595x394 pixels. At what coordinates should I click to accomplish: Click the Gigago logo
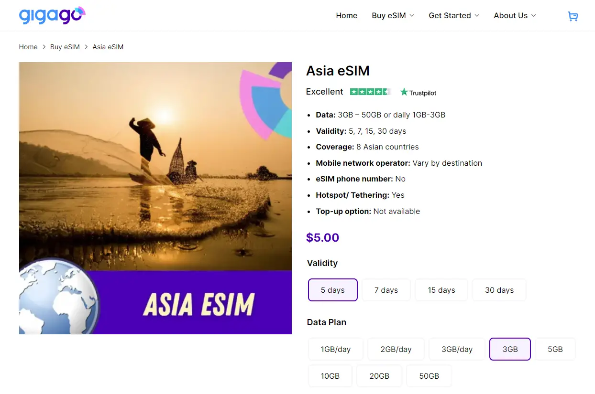pyautogui.click(x=52, y=15)
